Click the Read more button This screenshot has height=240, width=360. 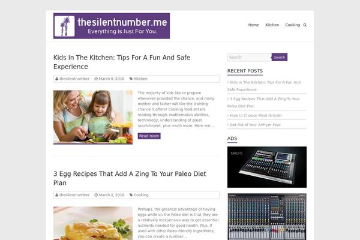coord(149,136)
